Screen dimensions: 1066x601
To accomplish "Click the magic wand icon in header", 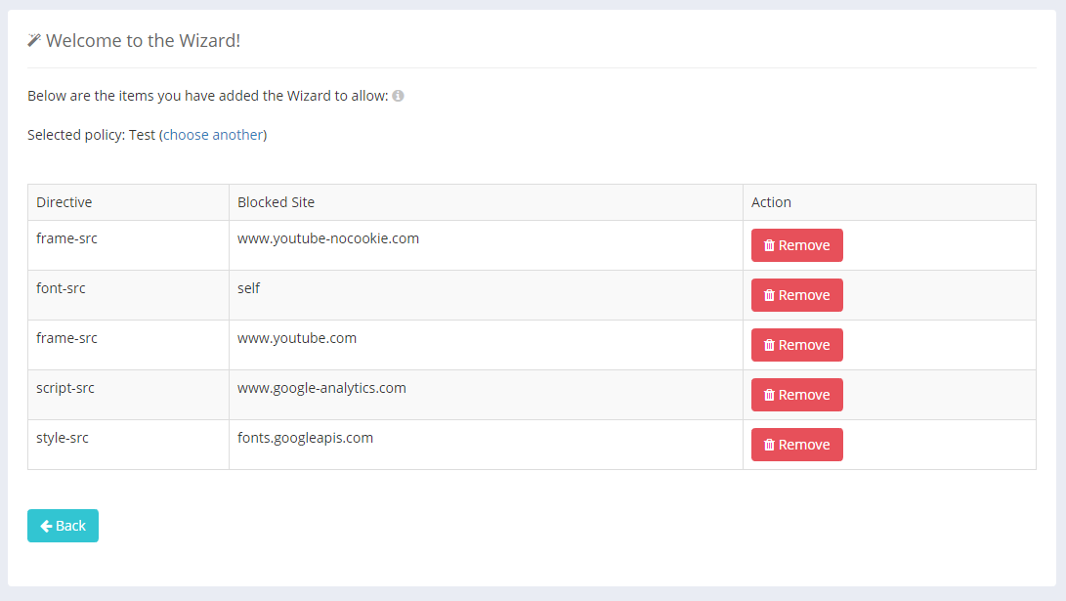I will pyautogui.click(x=34, y=40).
